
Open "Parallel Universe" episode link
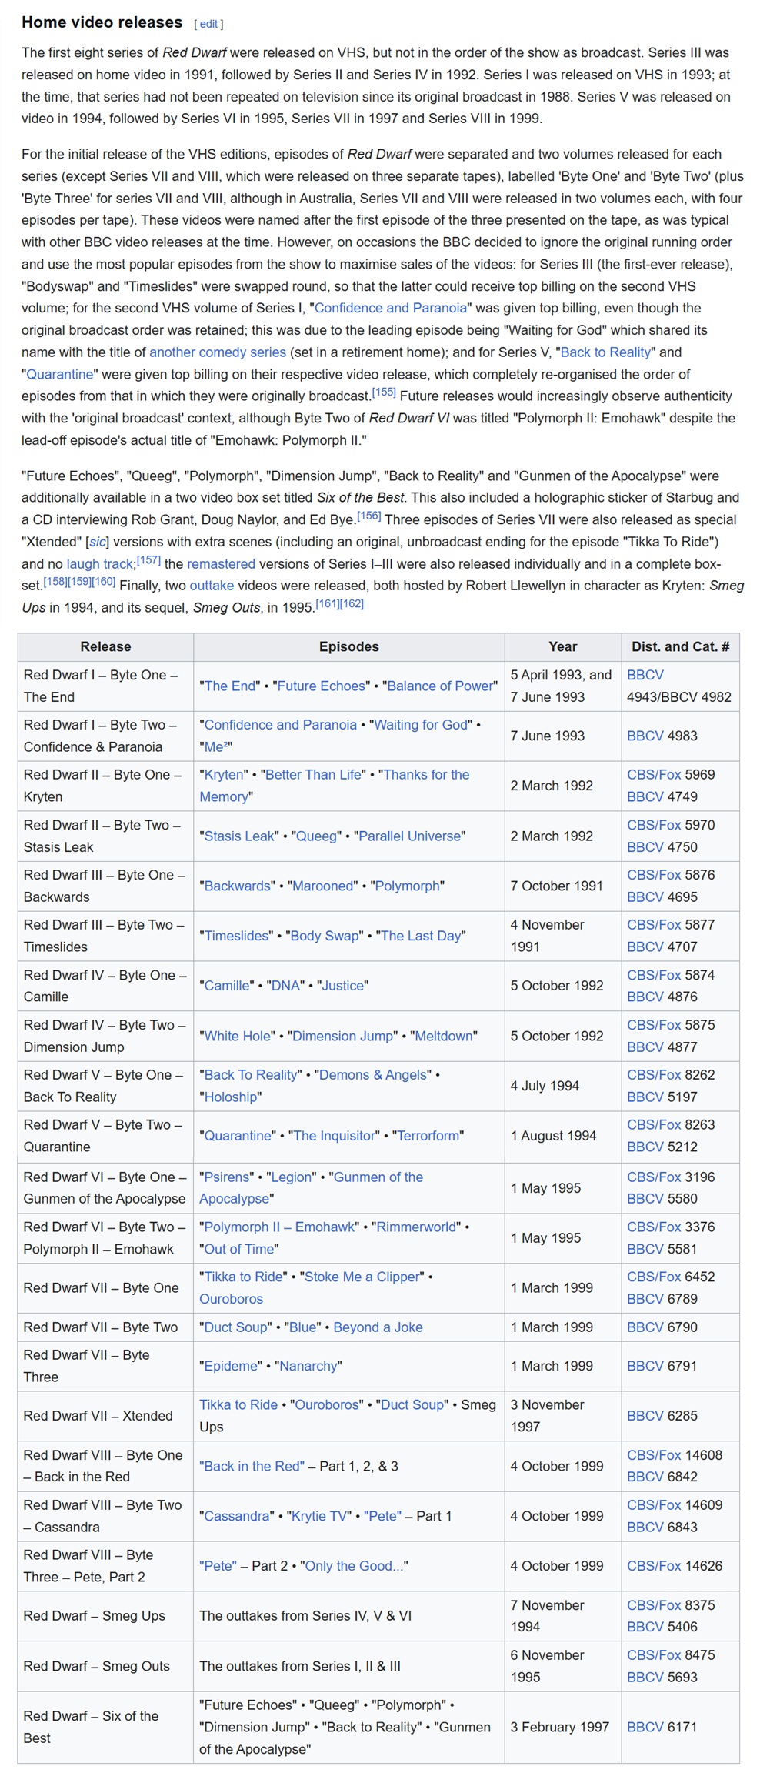pyautogui.click(x=409, y=836)
